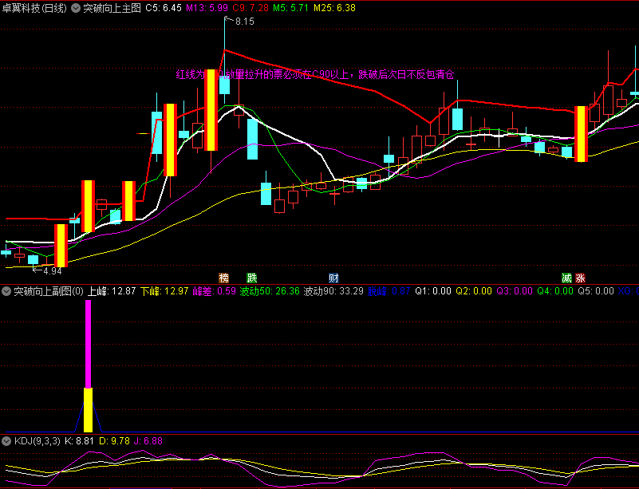The height and width of the screenshot is (489, 639).
Task: Select the 卓翼科技(日线) stock title
Action: tap(34, 8)
